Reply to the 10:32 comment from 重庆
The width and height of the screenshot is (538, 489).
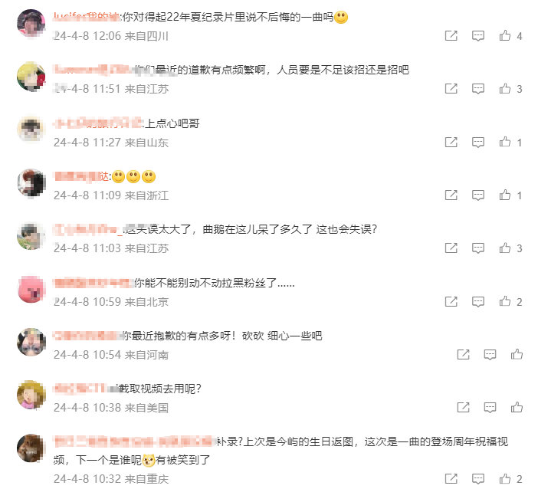tap(478, 478)
